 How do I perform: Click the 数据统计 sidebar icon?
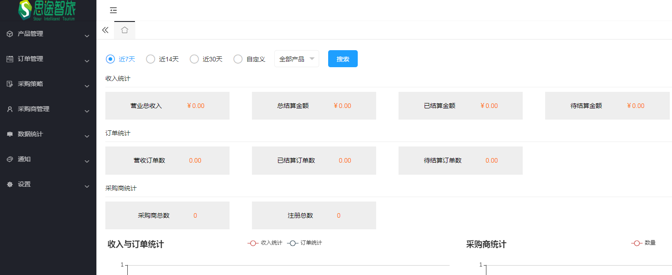10,134
